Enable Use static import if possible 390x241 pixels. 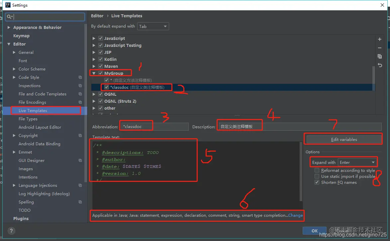pos(317,176)
